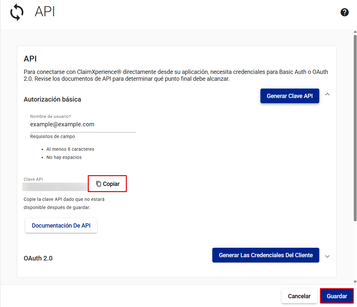The height and width of the screenshot is (307, 357).
Task: Focus the Nombre de usuario field
Action: tap(83, 124)
